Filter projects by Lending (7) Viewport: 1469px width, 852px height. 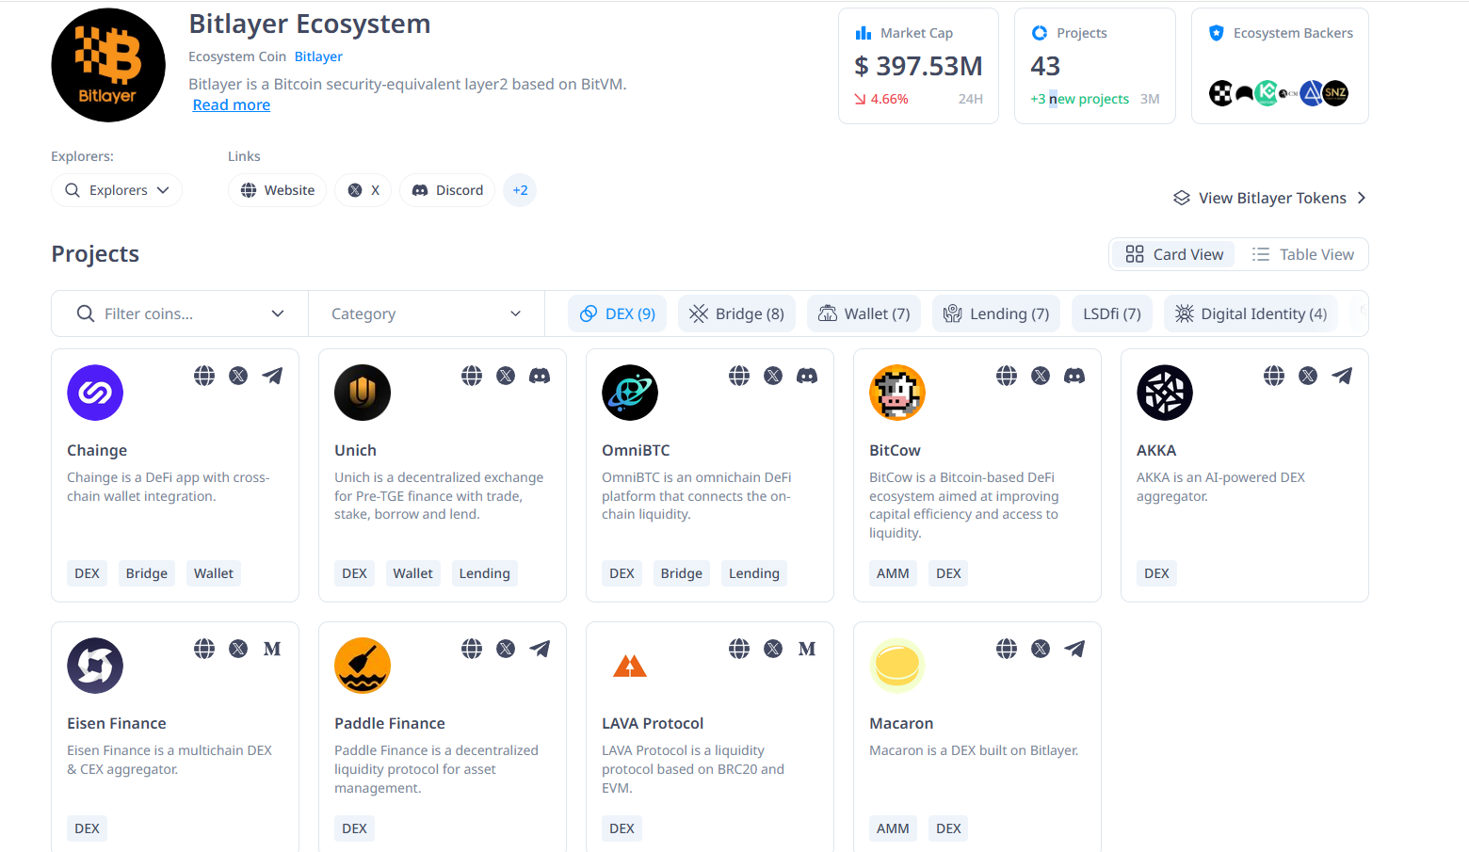pyautogui.click(x=996, y=313)
